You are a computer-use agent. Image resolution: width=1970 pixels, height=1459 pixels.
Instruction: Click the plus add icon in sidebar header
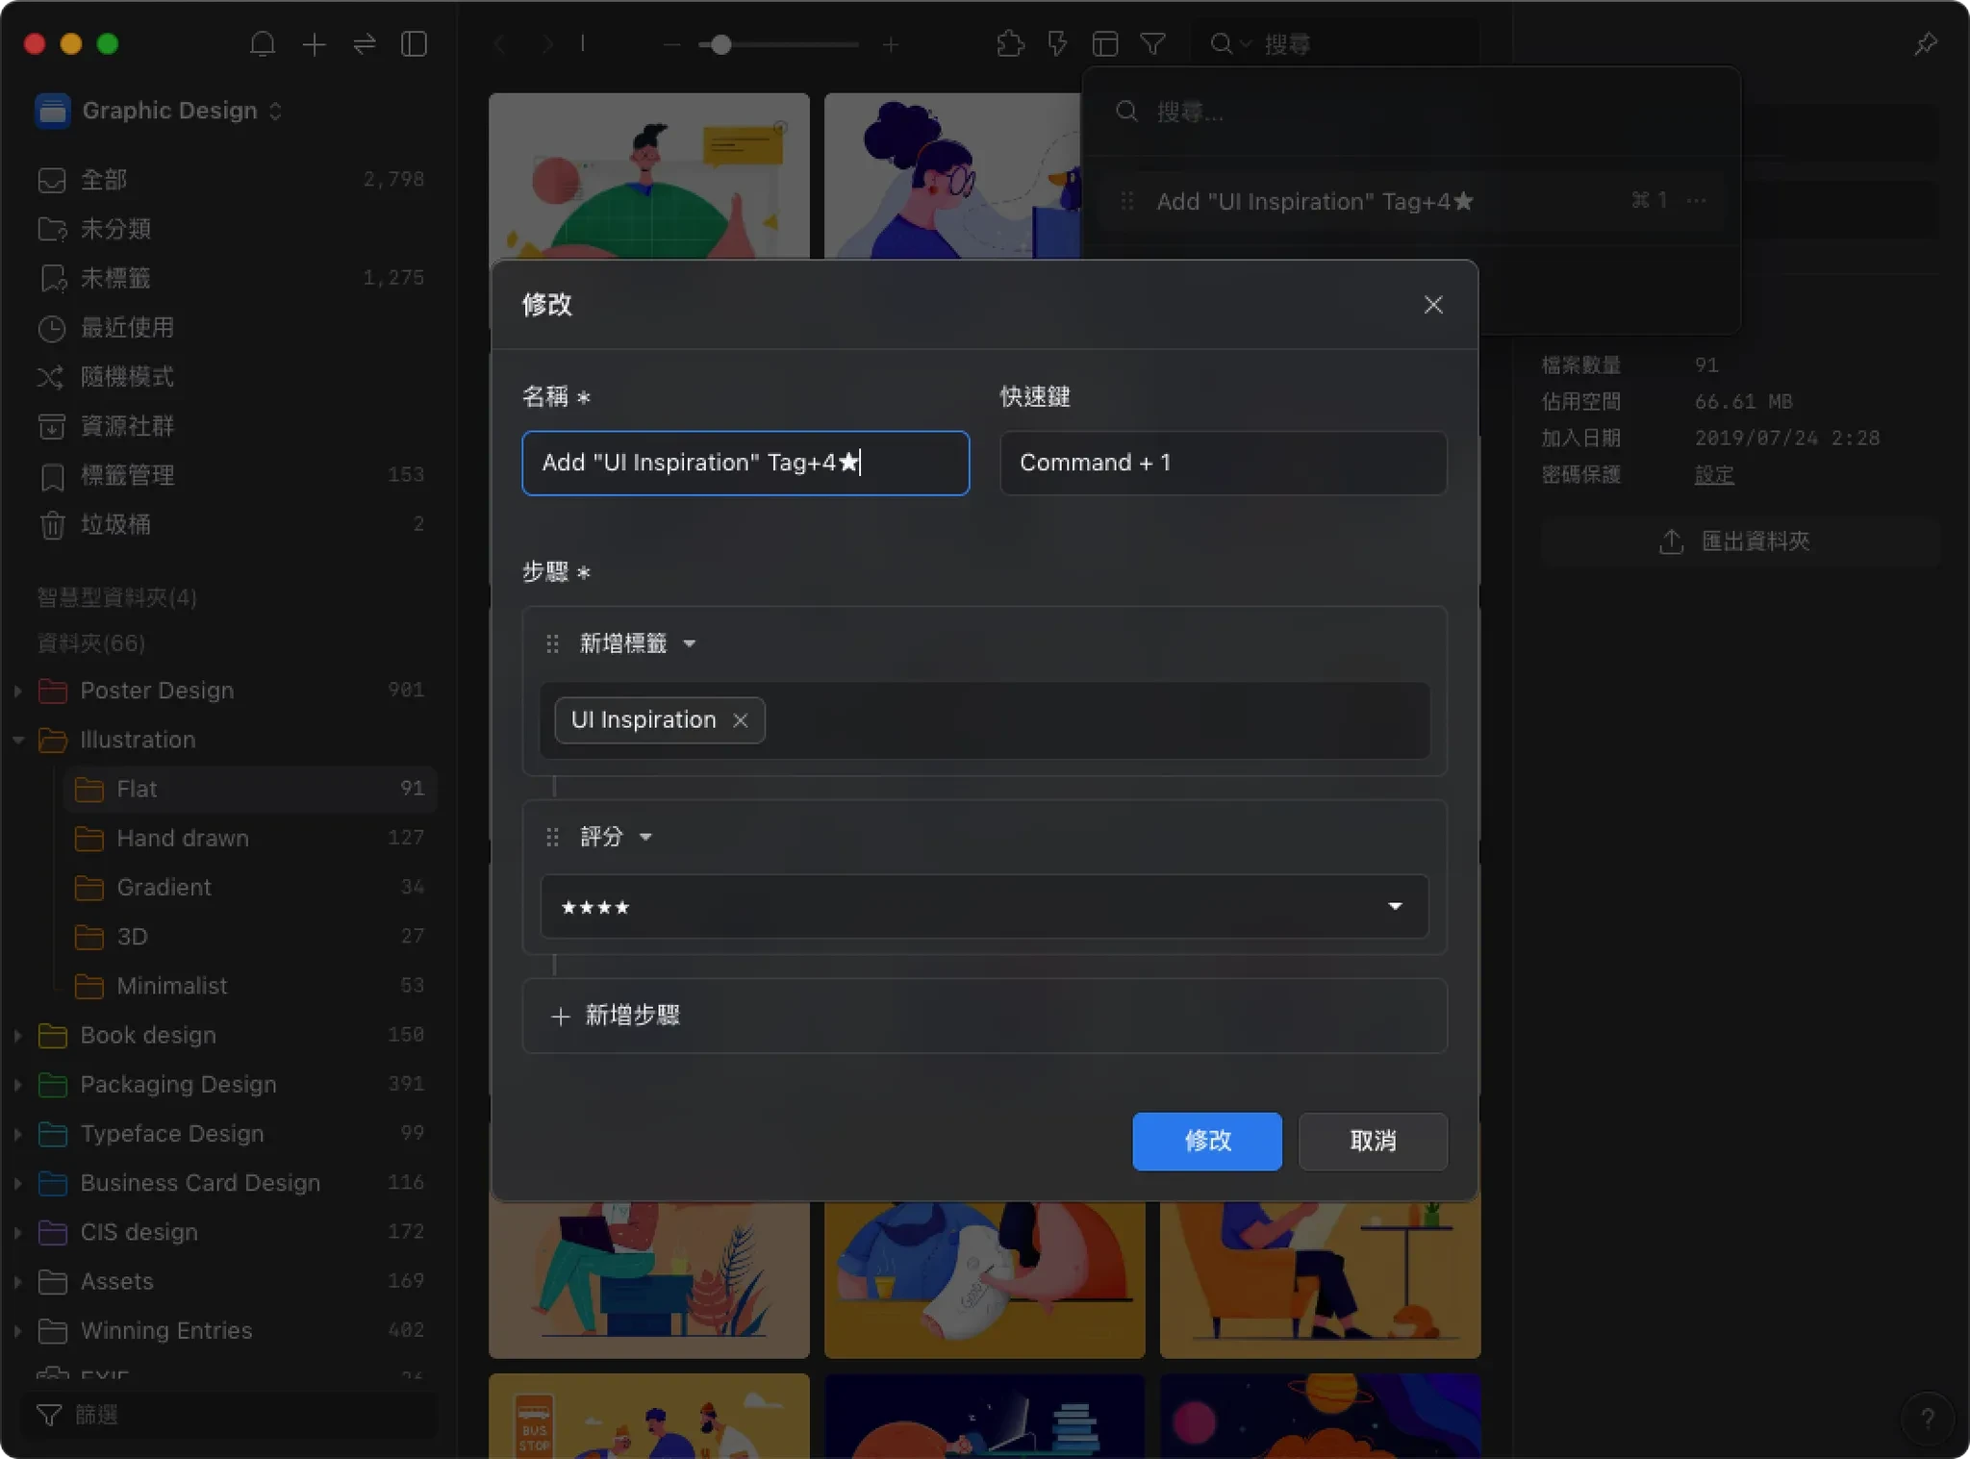tap(314, 44)
